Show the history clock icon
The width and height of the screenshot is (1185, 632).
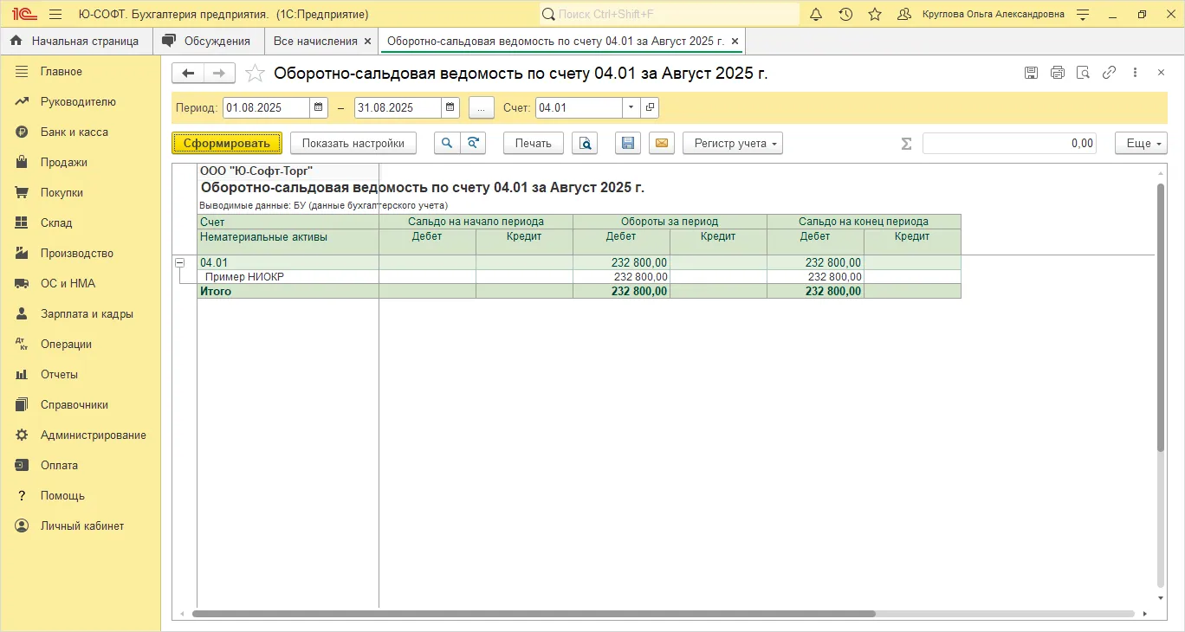pos(845,15)
